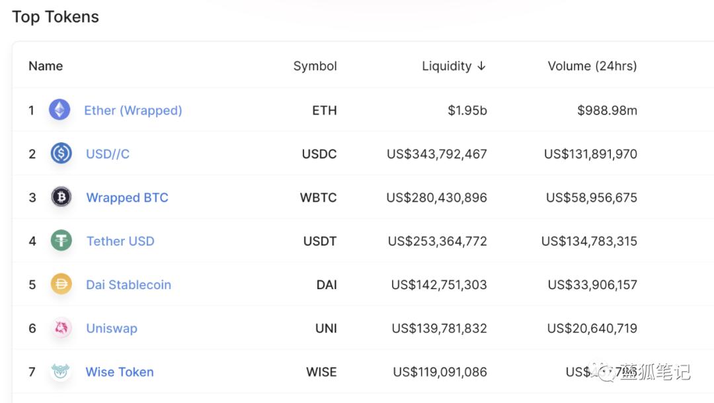Click the $988.98m volume value
Image resolution: width=714 pixels, height=403 pixels.
[x=607, y=111]
